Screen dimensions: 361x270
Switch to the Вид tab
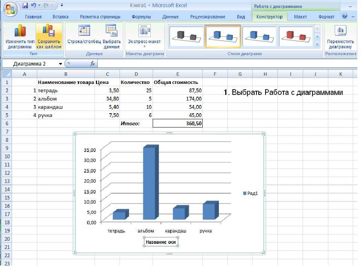click(x=241, y=17)
